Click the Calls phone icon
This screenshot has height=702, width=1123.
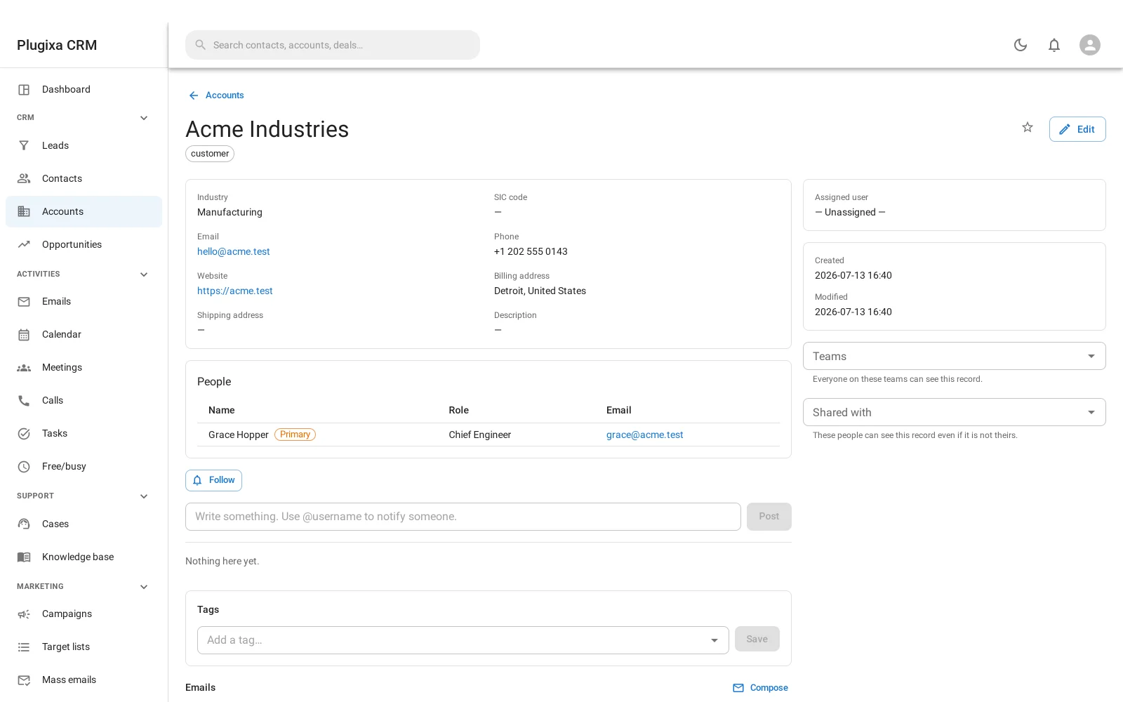click(24, 400)
